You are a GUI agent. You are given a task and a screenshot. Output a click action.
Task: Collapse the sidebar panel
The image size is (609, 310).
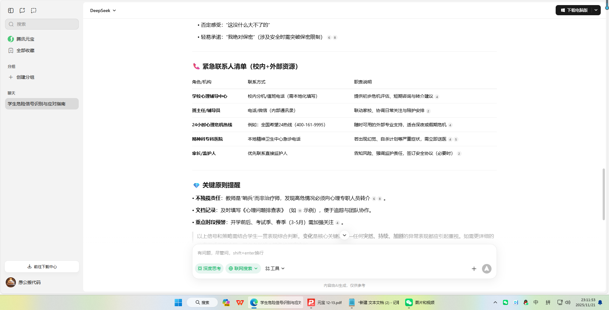click(x=10, y=10)
